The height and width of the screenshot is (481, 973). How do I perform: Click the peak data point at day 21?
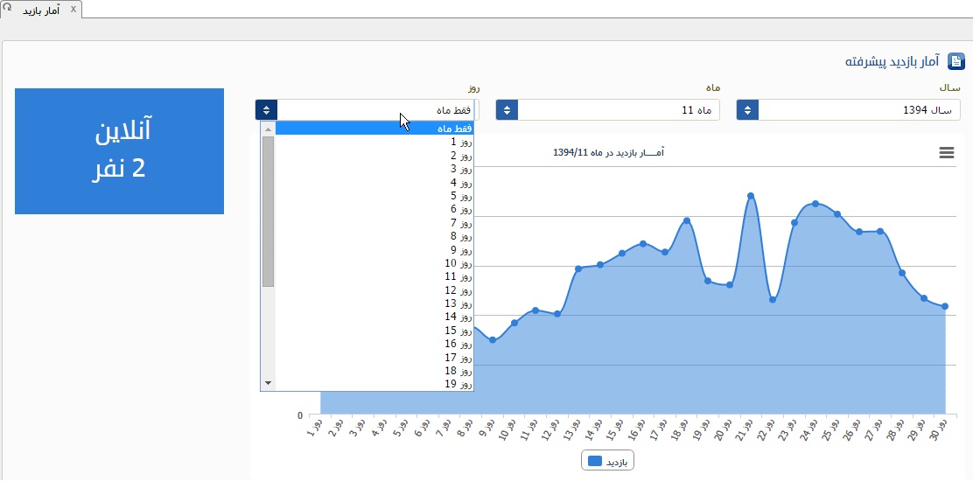(750, 196)
